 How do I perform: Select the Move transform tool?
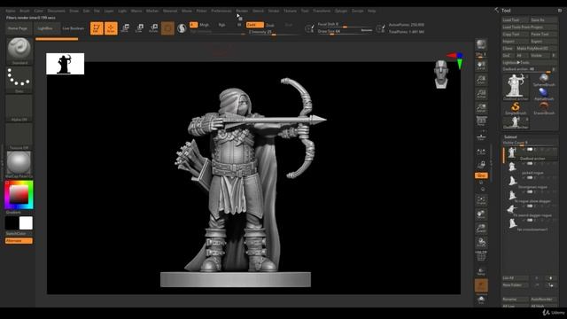pos(126,28)
